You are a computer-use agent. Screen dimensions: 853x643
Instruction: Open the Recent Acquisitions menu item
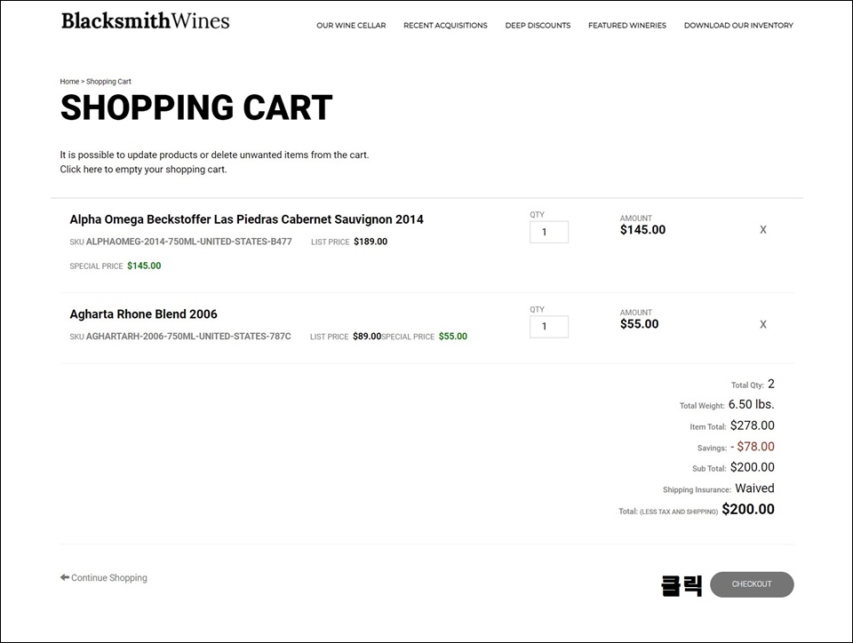(445, 26)
